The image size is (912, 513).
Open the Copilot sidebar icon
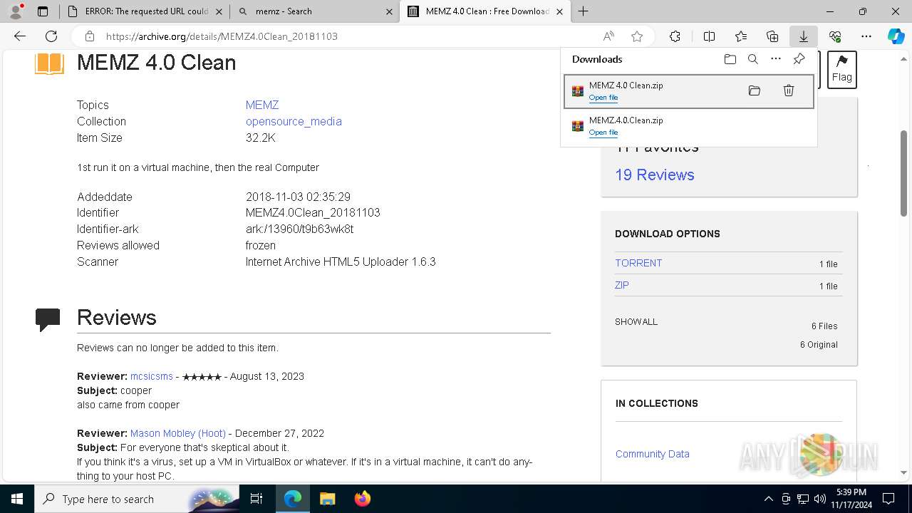896,36
